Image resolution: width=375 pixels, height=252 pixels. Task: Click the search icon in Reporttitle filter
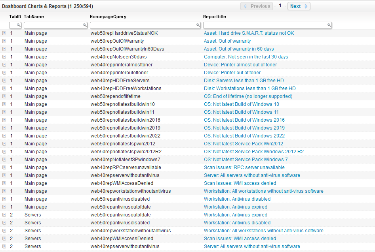[329, 25]
